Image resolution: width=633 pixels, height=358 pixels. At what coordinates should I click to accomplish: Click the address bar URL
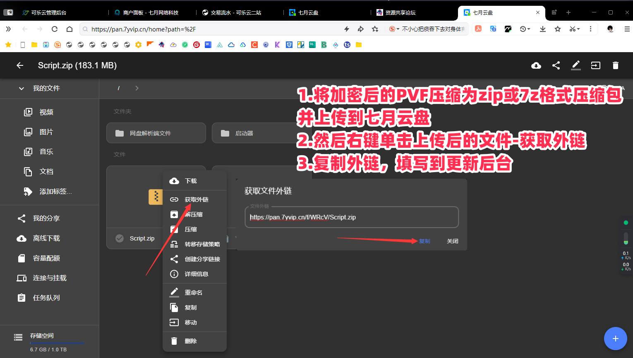[x=144, y=29]
